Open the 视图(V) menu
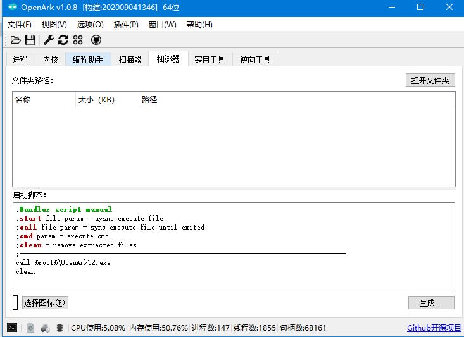Image resolution: width=464 pixels, height=337 pixels. point(54,25)
